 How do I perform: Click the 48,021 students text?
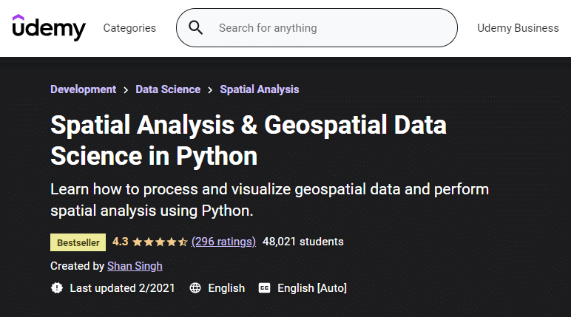pyautogui.click(x=303, y=242)
